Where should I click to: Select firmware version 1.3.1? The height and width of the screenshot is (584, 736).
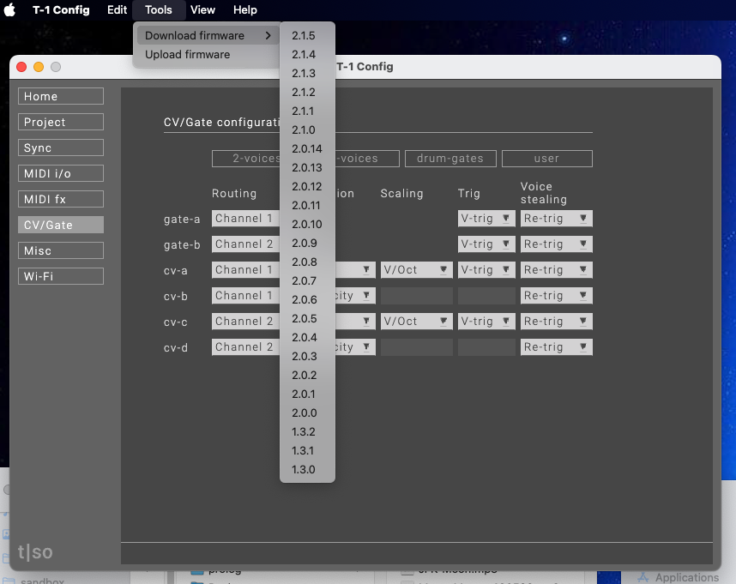coord(307,450)
